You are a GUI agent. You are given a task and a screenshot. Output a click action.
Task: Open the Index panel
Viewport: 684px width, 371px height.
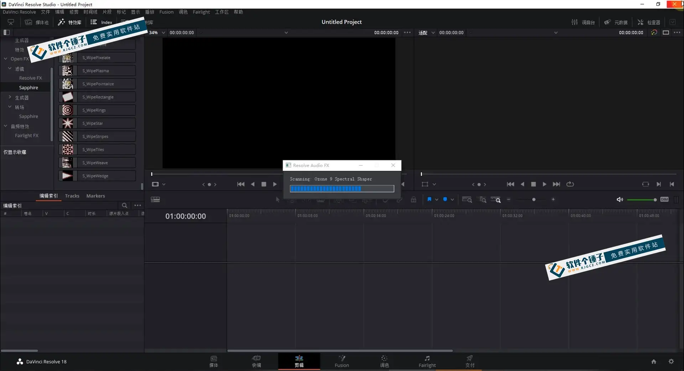pyautogui.click(x=102, y=22)
